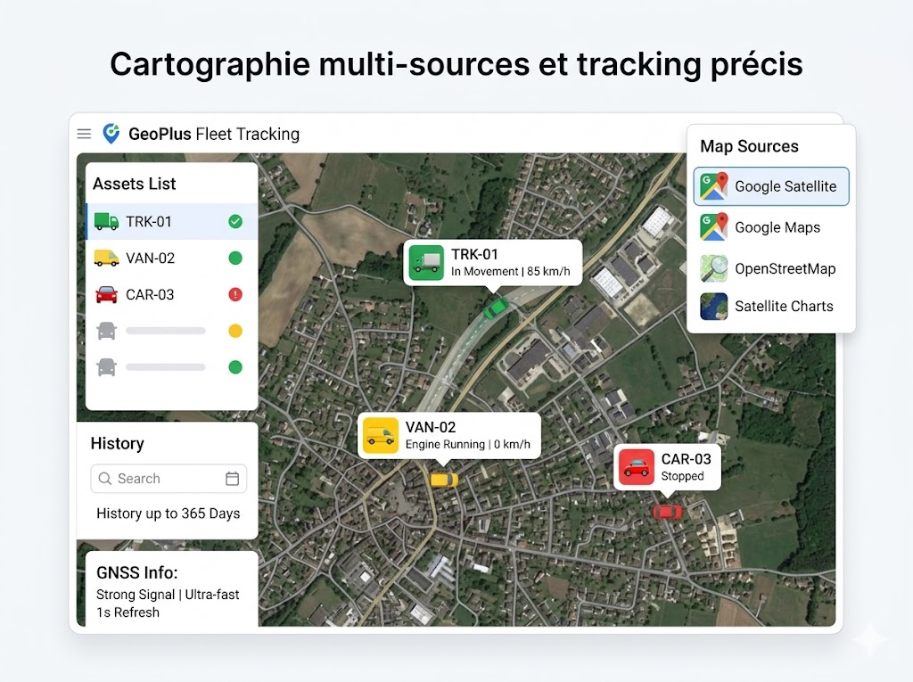Click the 'Engine Running | 0 km/h' status text
The height and width of the screenshot is (682, 913).
pos(467,444)
